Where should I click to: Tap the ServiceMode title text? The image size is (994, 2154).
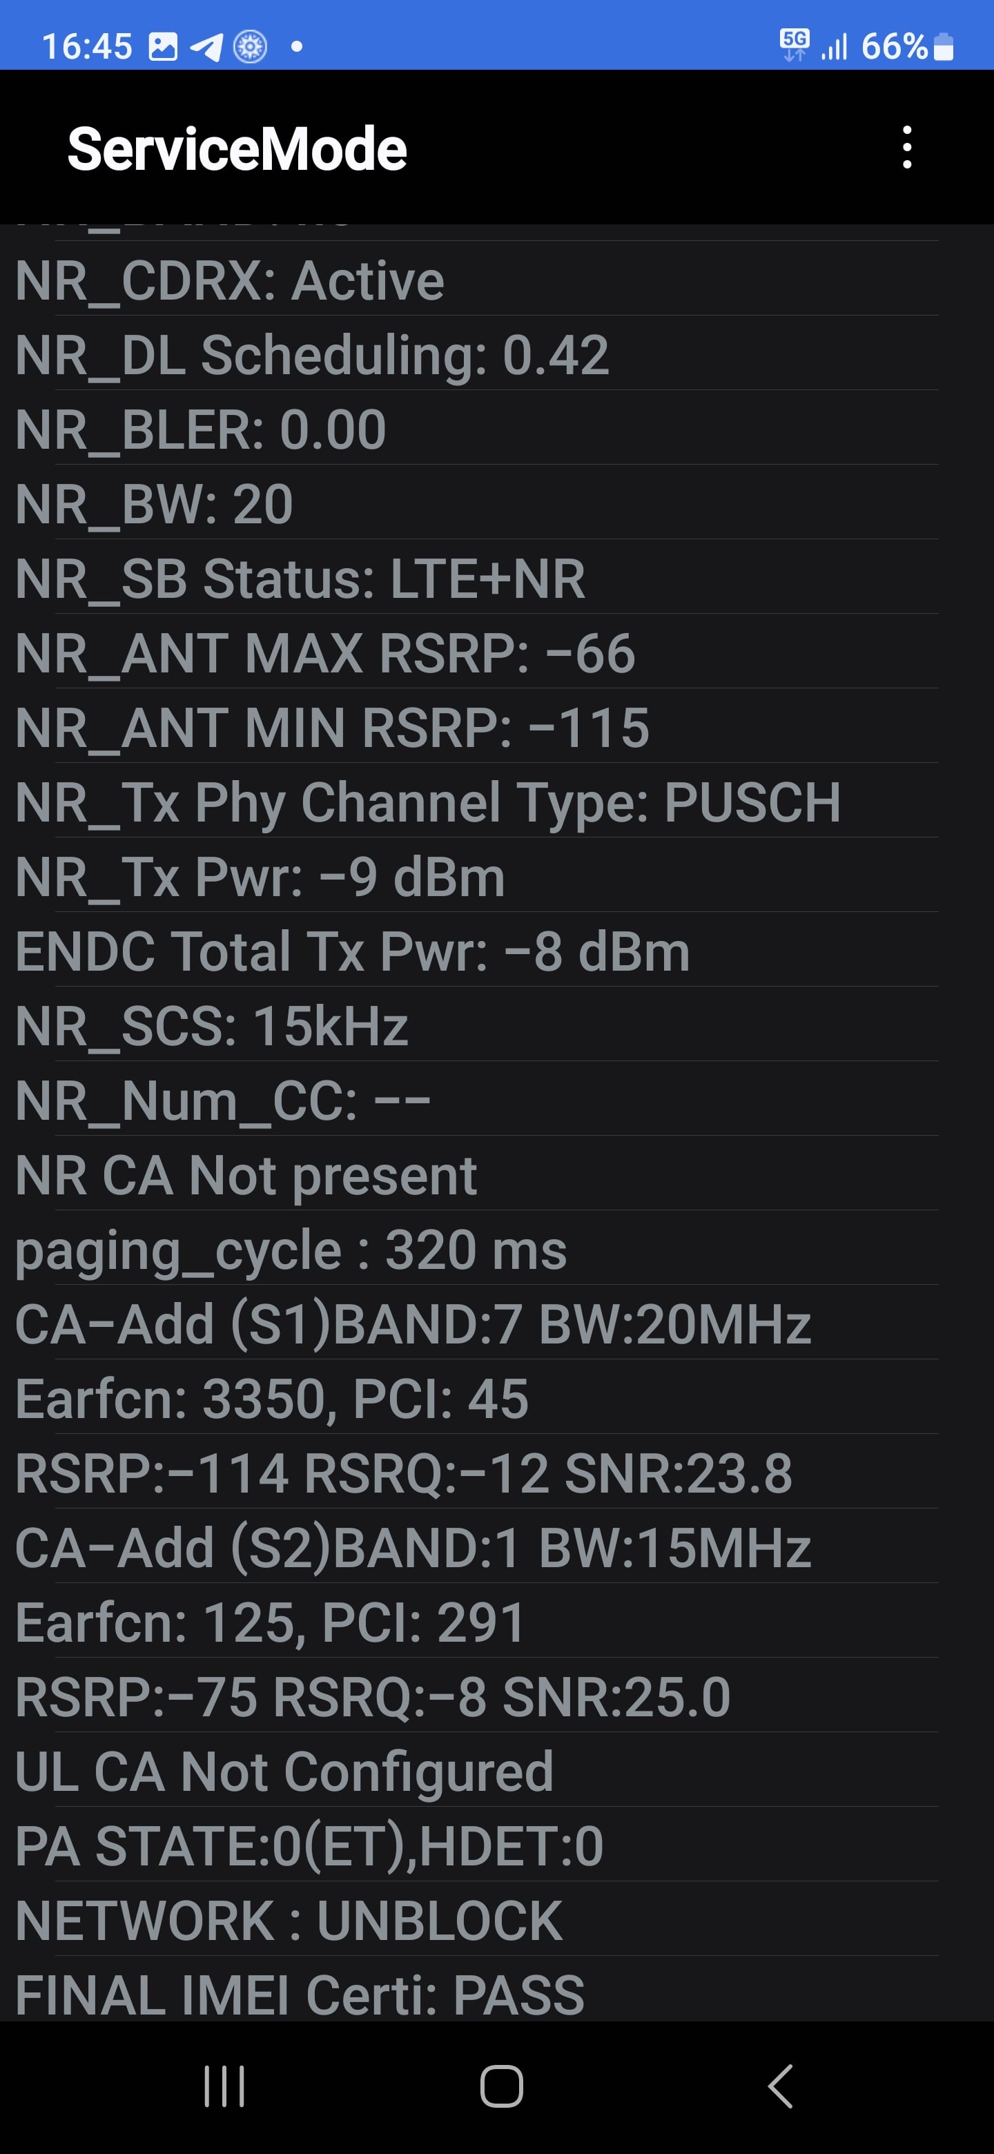pos(237,149)
